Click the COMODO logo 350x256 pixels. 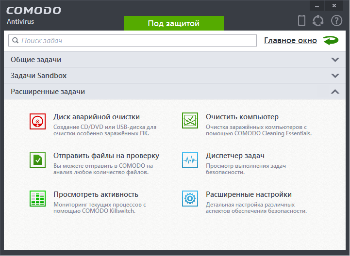pyautogui.click(x=33, y=11)
